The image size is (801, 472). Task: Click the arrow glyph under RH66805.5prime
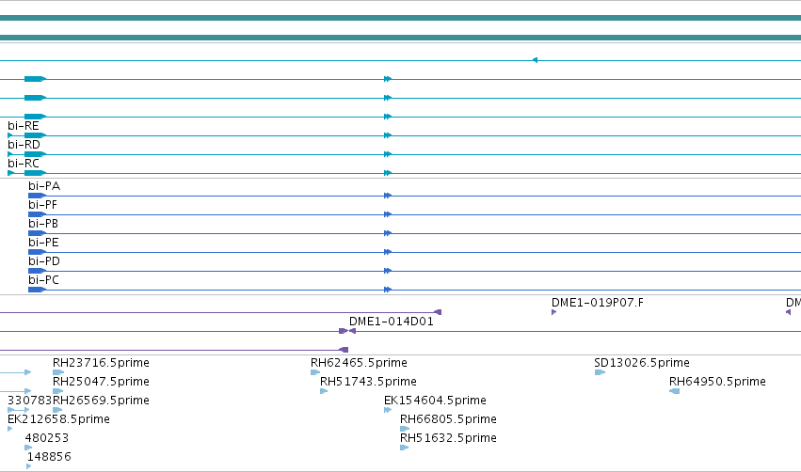[405, 429]
